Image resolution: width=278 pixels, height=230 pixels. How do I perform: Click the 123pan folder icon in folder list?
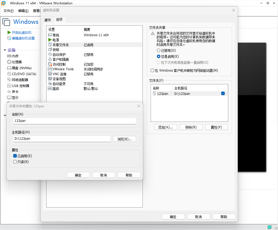tap(154, 94)
